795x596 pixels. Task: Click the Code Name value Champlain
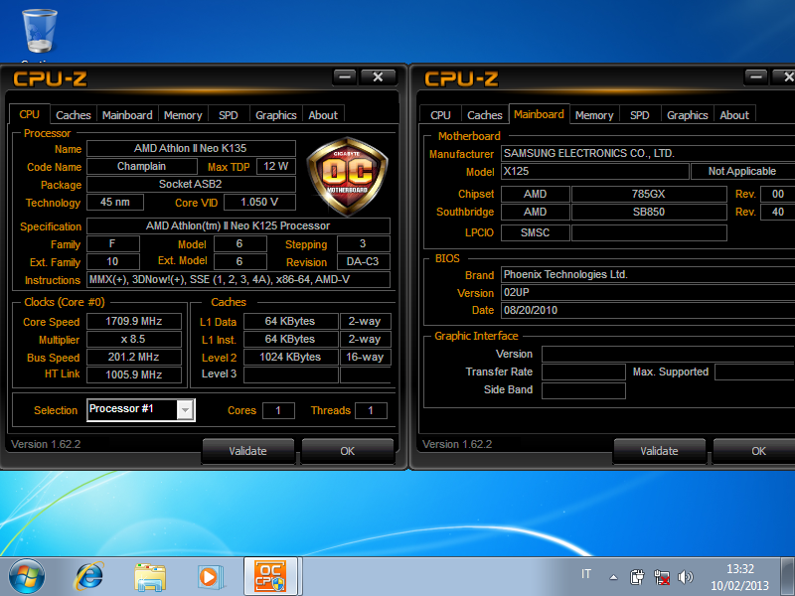click(x=142, y=166)
